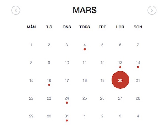Select March 31 with event dot

(67, 116)
